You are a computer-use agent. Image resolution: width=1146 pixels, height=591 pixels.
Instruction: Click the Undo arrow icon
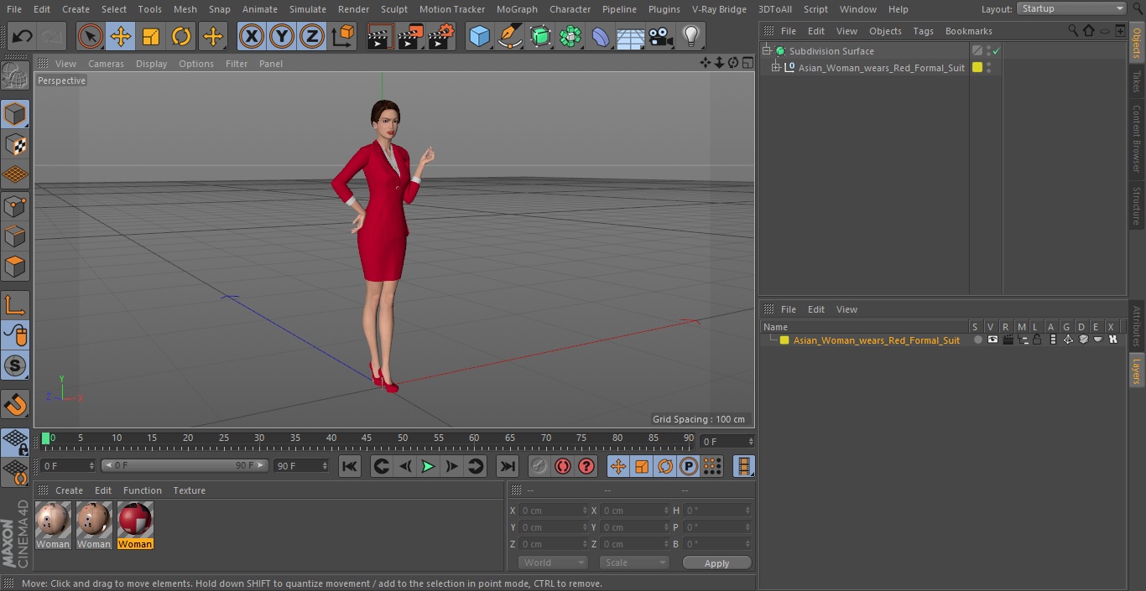[x=23, y=37]
